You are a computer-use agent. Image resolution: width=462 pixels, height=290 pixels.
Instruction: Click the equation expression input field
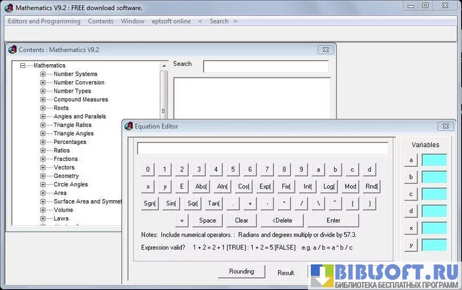pyautogui.click(x=262, y=148)
